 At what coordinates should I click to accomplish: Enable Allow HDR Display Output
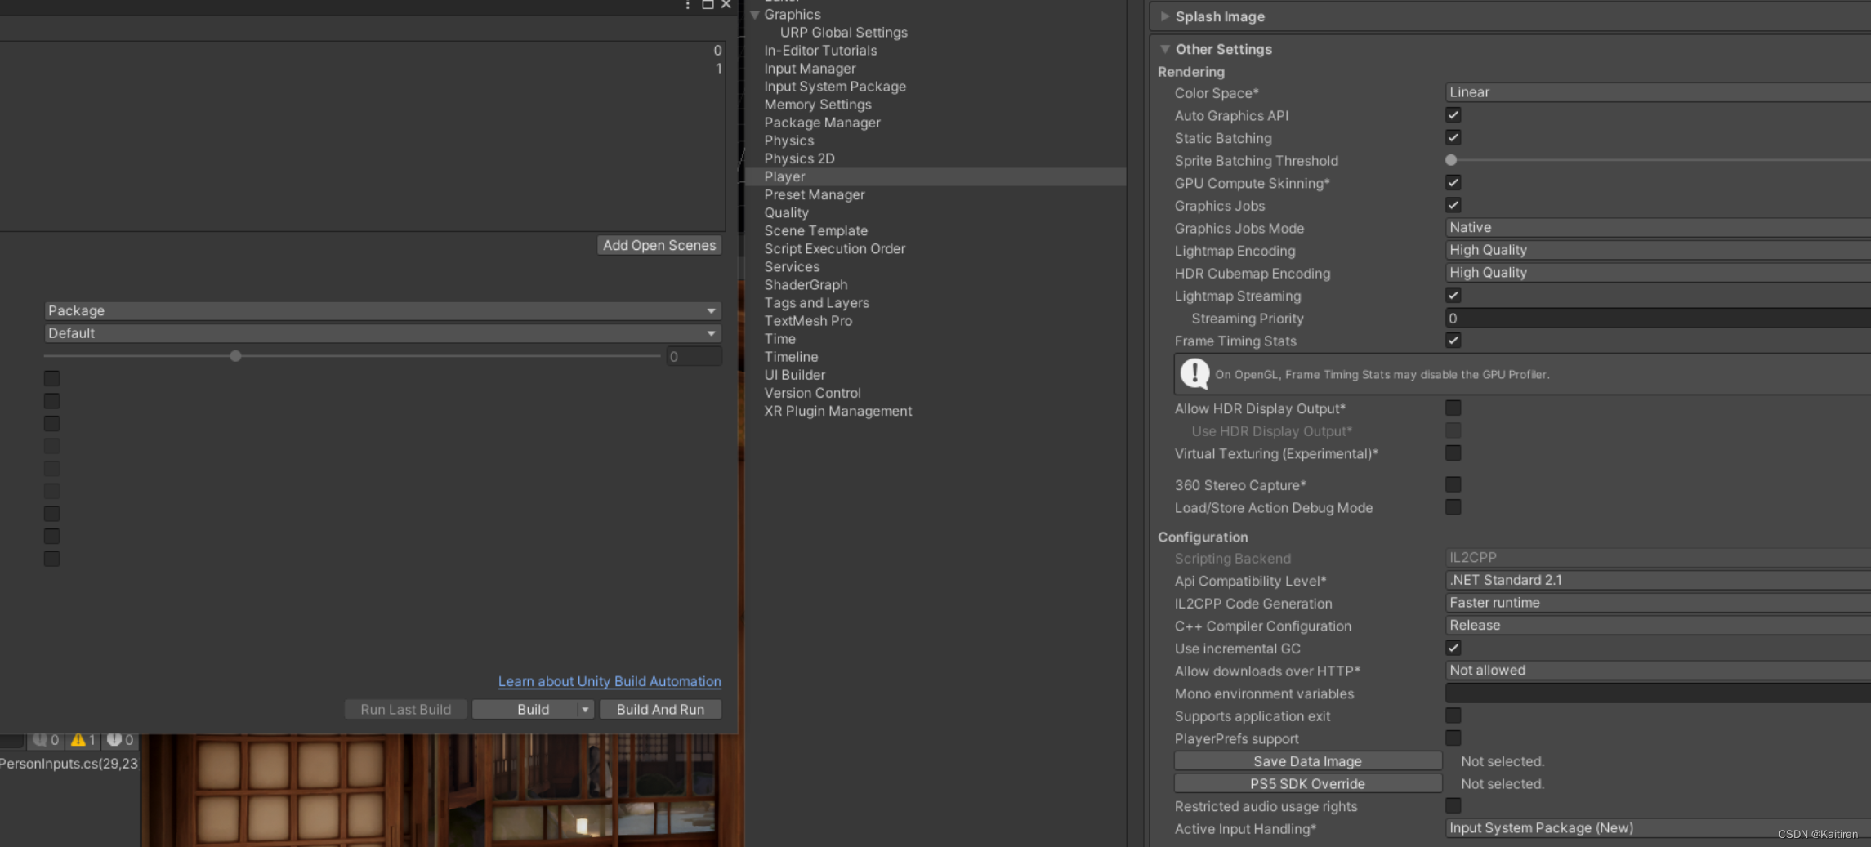pos(1453,408)
